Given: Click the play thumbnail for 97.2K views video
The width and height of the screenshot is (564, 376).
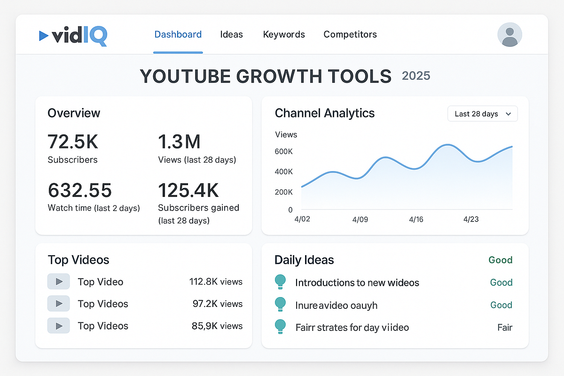Looking at the screenshot, I should [59, 304].
